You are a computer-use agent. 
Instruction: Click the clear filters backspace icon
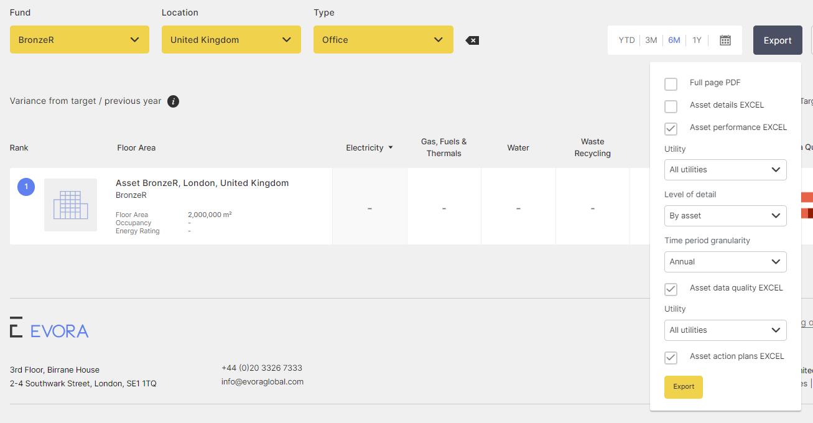click(472, 40)
